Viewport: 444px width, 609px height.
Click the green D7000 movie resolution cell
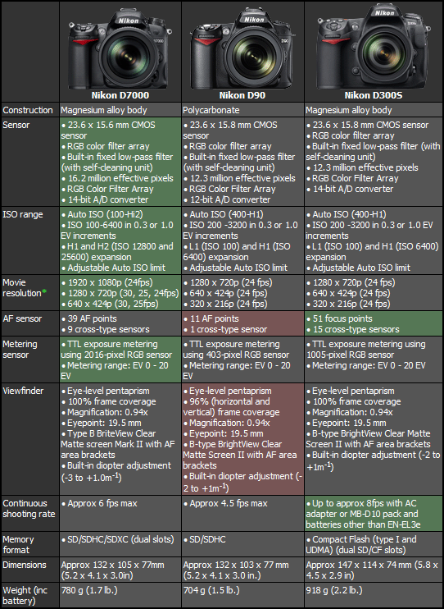click(120, 293)
